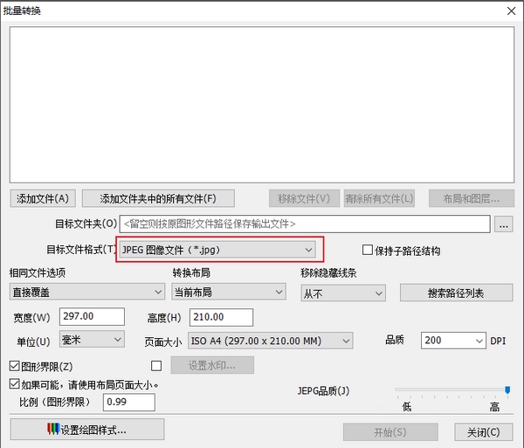Select the 宽度(W) field showing 297.00

[x=92, y=316]
